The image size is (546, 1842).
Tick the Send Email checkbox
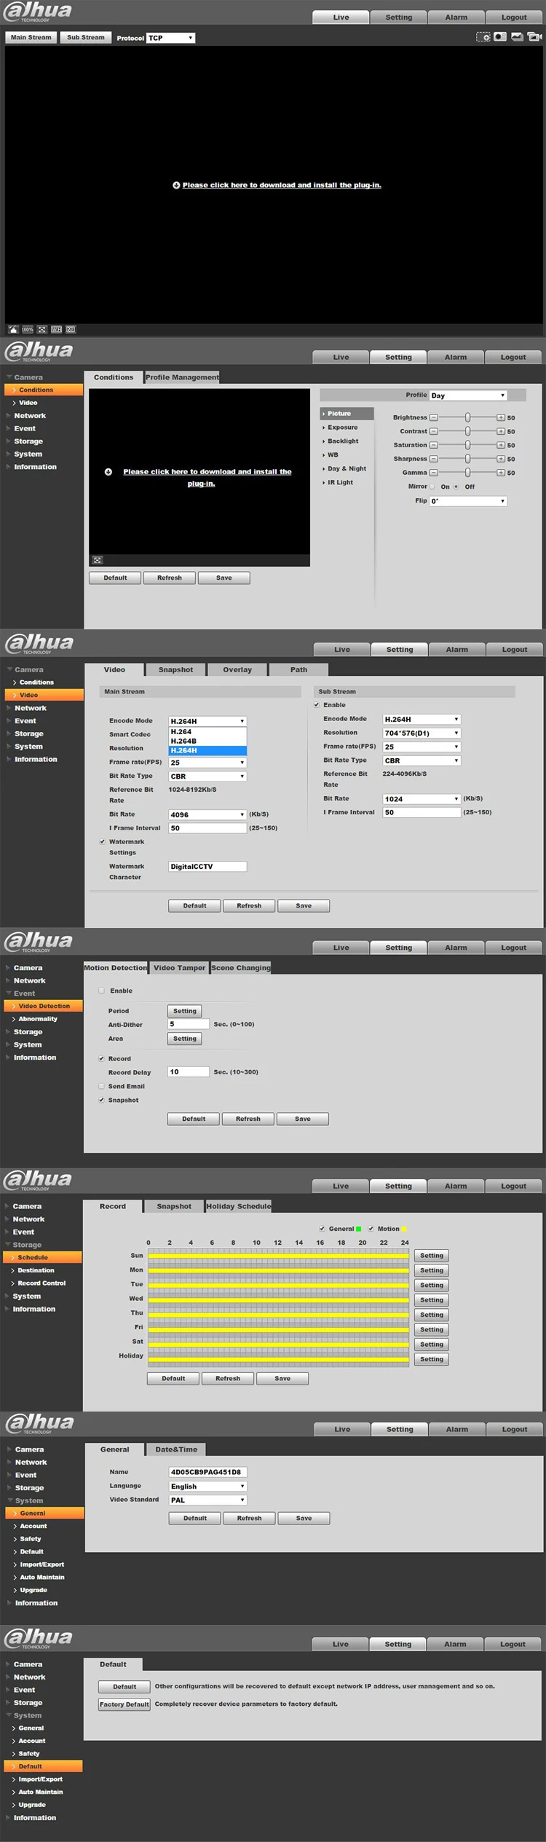[102, 1086]
